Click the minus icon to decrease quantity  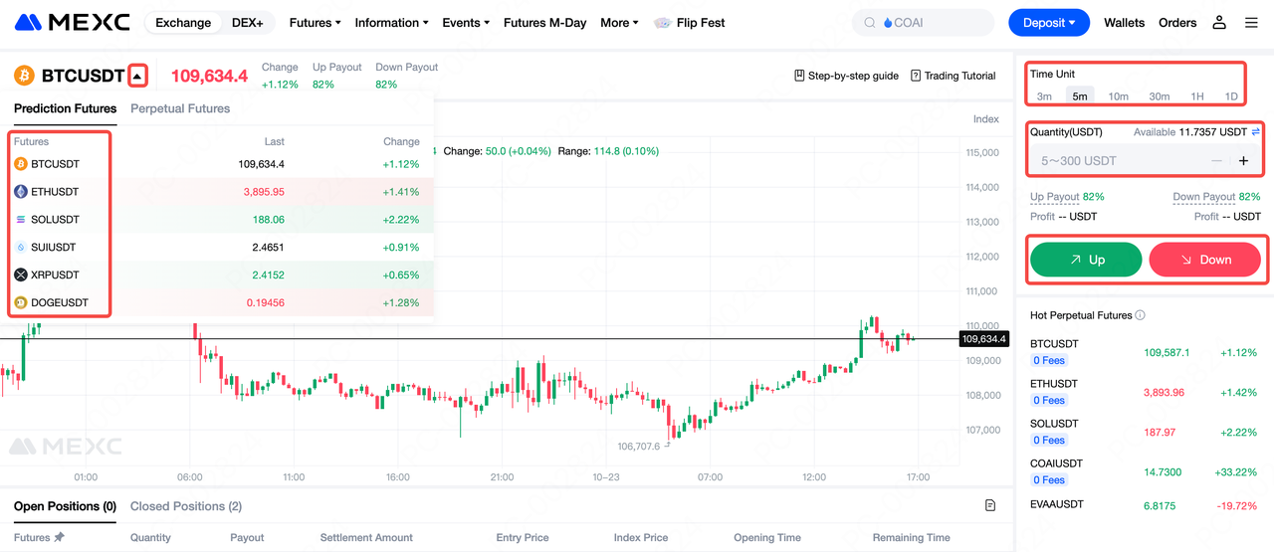[1216, 161]
